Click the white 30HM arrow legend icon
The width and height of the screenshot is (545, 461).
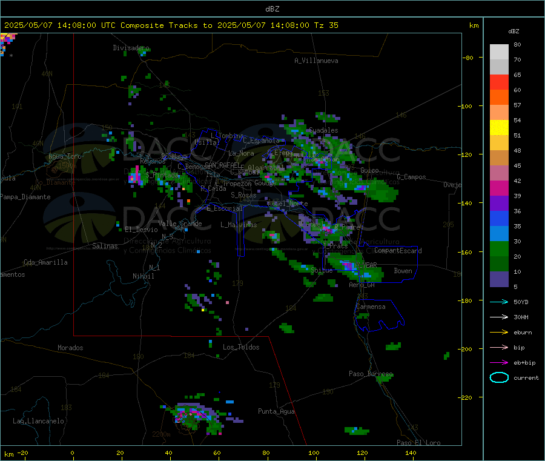(499, 317)
